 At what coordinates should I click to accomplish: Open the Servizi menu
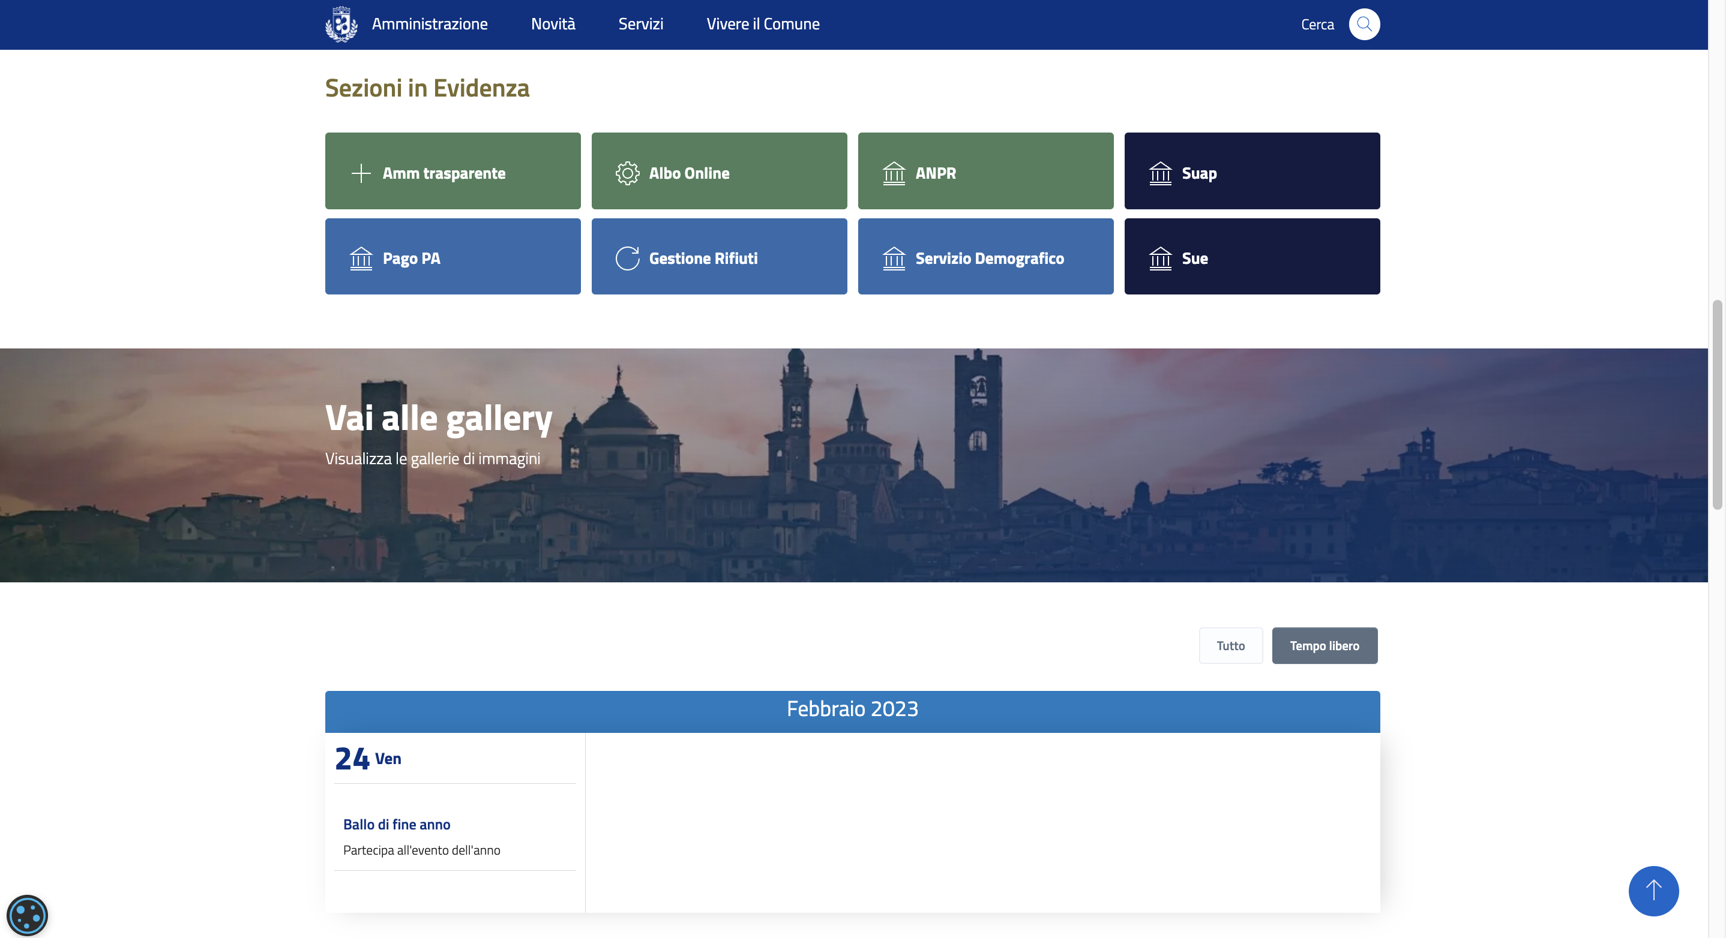click(640, 24)
